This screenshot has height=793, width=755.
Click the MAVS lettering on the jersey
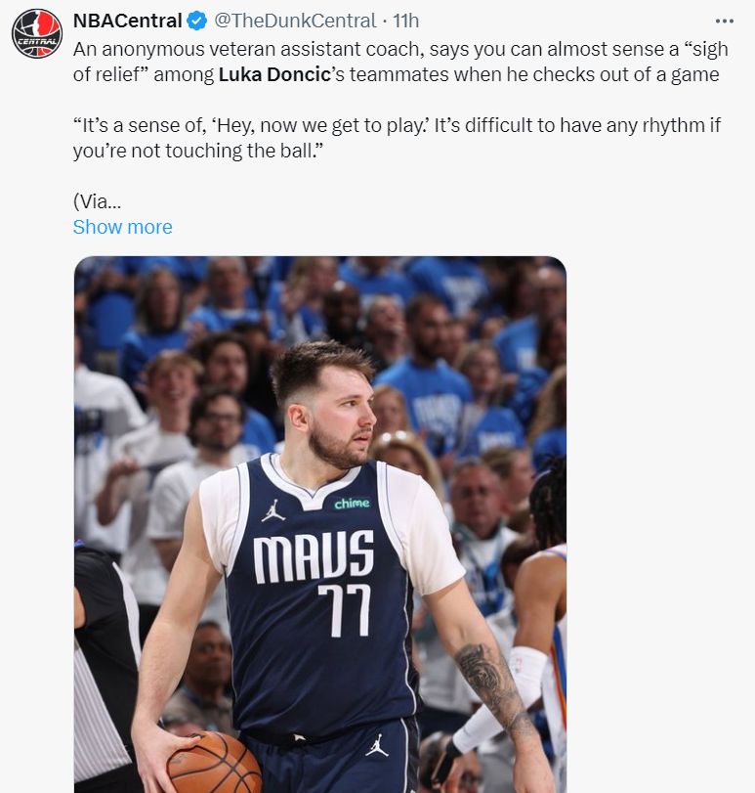[314, 556]
